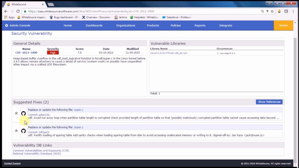The width and height of the screenshot is (299, 168).
Task: Open the Jenkins bookmark
Action: (x=121, y=17)
